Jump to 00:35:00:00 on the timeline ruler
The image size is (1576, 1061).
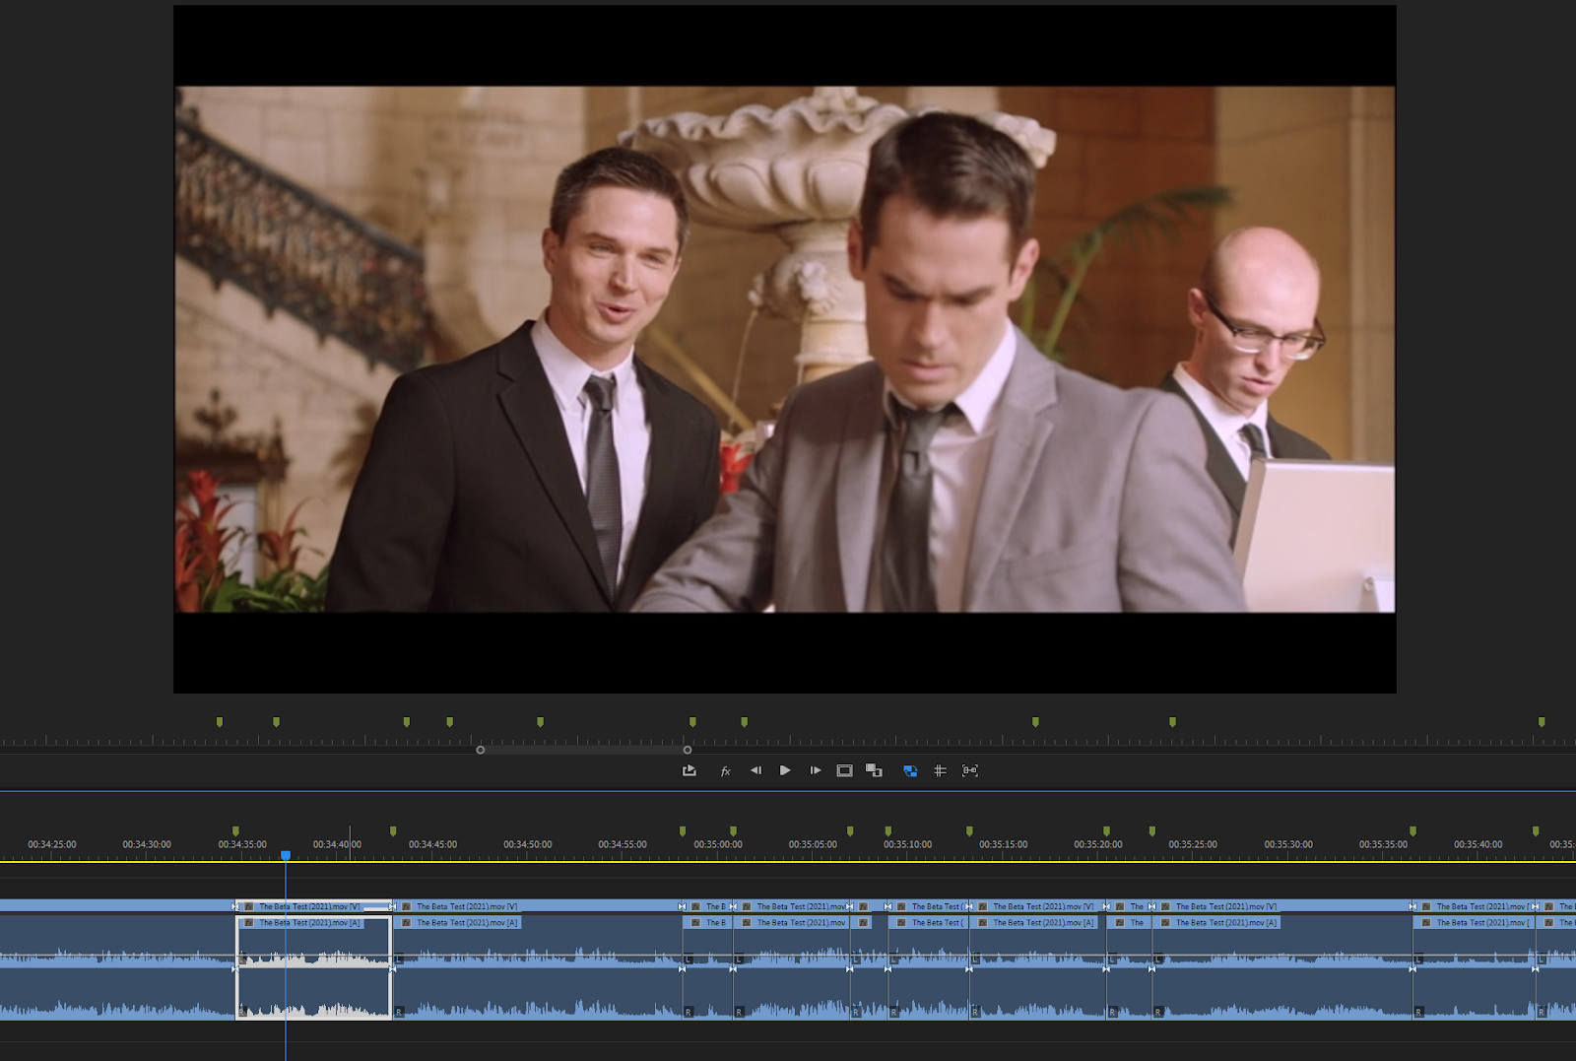pos(718,844)
